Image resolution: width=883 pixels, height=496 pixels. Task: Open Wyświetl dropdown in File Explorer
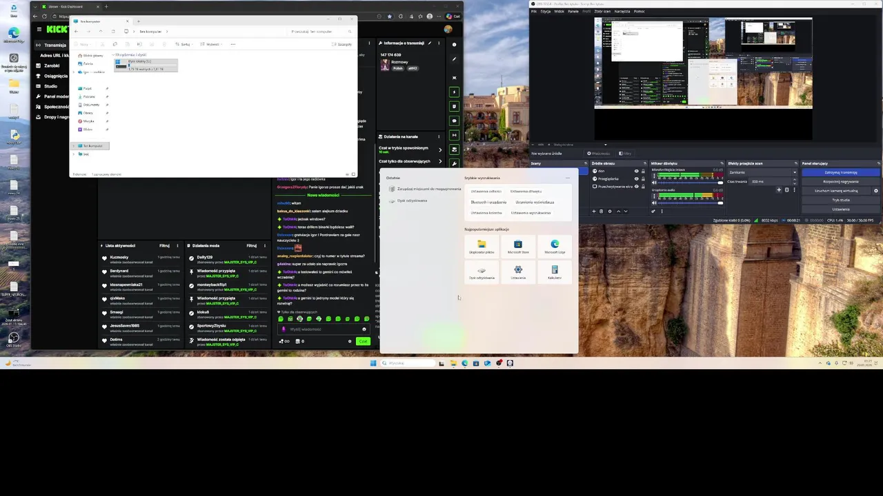[212, 44]
